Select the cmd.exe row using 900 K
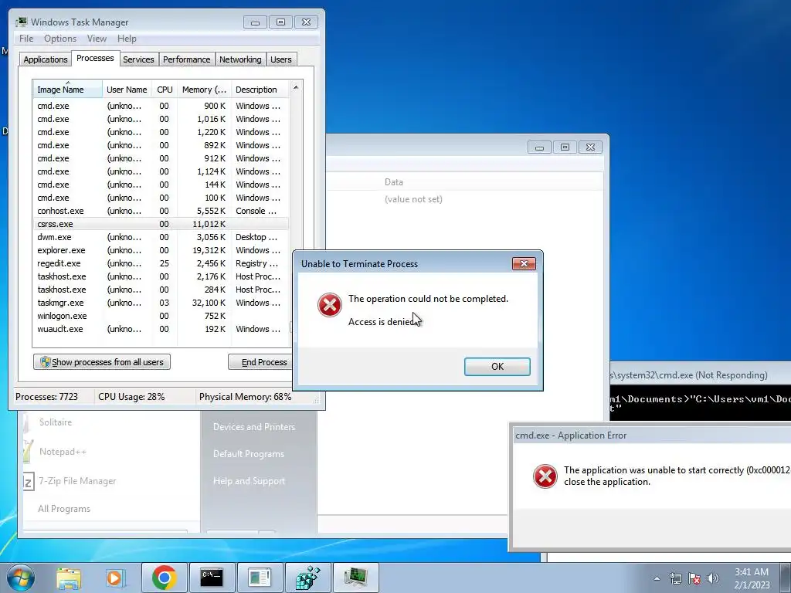Screen dimensions: 791x593 point(161,106)
